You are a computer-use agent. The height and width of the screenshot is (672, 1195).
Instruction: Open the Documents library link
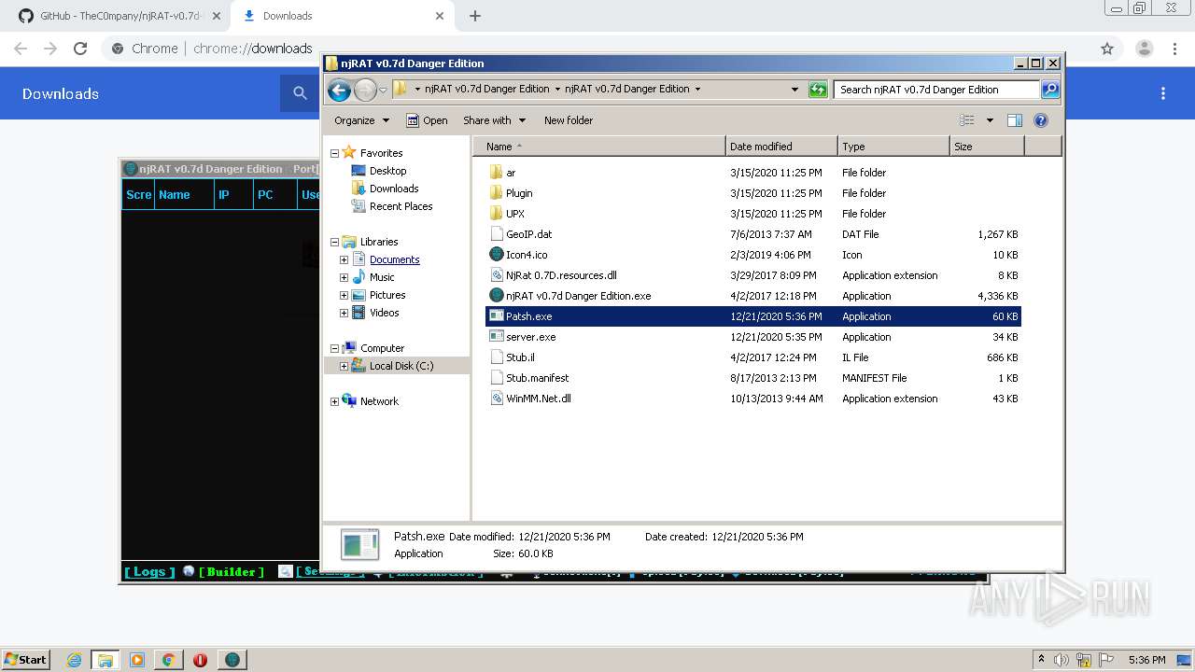(394, 259)
